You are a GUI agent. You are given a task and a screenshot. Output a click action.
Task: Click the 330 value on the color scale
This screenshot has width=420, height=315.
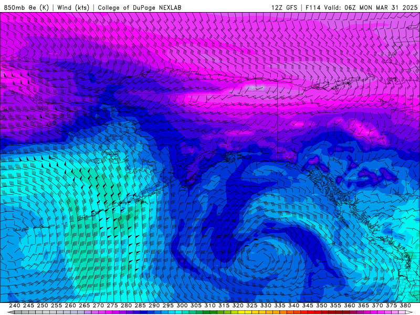(266, 306)
